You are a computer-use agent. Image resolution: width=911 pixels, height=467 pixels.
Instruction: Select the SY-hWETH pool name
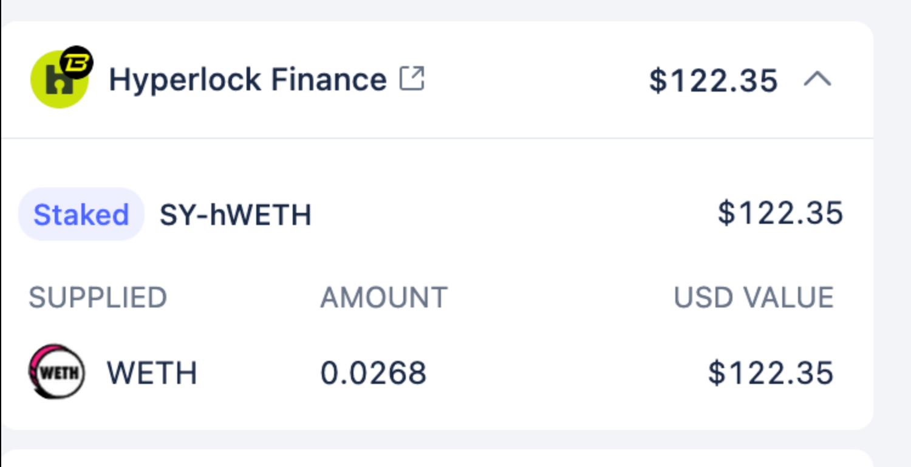tap(235, 215)
